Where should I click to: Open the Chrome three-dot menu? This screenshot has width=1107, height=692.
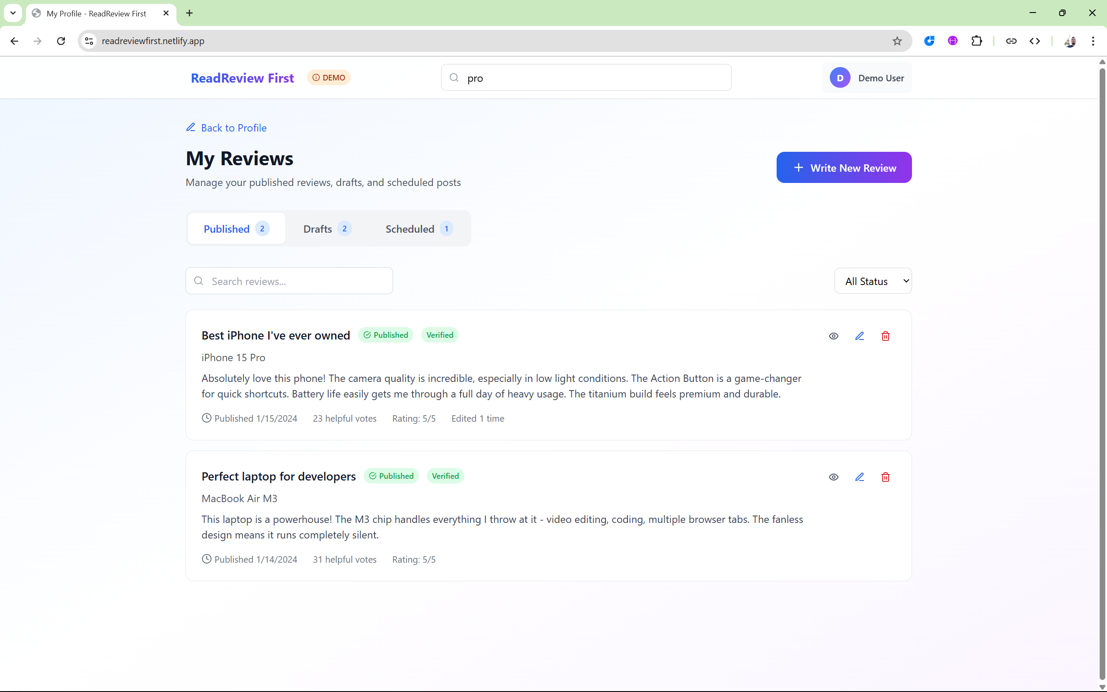tap(1093, 41)
